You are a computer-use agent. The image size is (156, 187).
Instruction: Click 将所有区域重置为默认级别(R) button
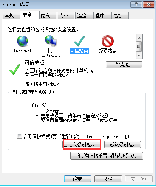point(107,156)
